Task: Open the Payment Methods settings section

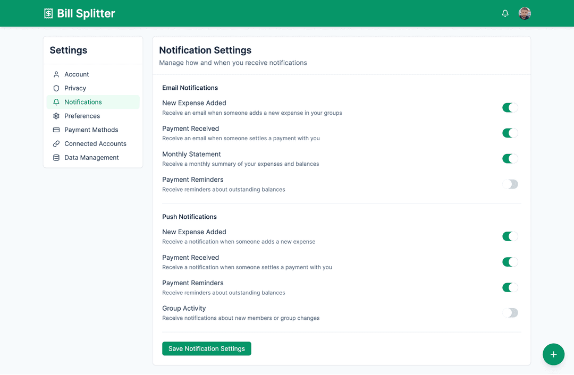Action: coord(91,130)
